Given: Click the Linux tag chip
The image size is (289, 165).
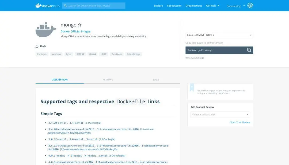Looking at the screenshot, I should pyautogui.click(x=69, y=54).
